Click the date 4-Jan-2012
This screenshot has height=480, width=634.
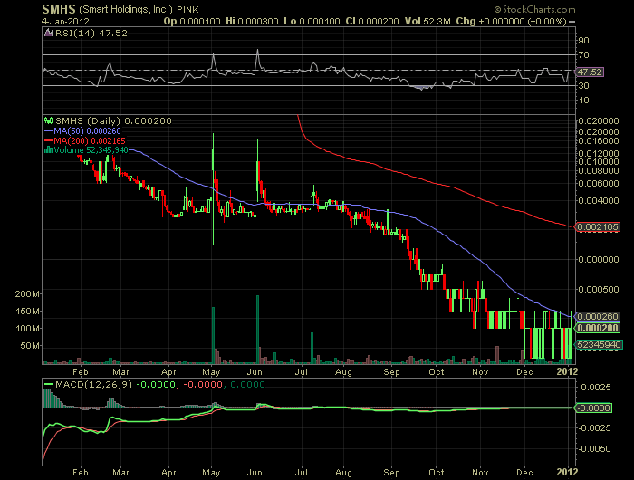click(x=65, y=22)
